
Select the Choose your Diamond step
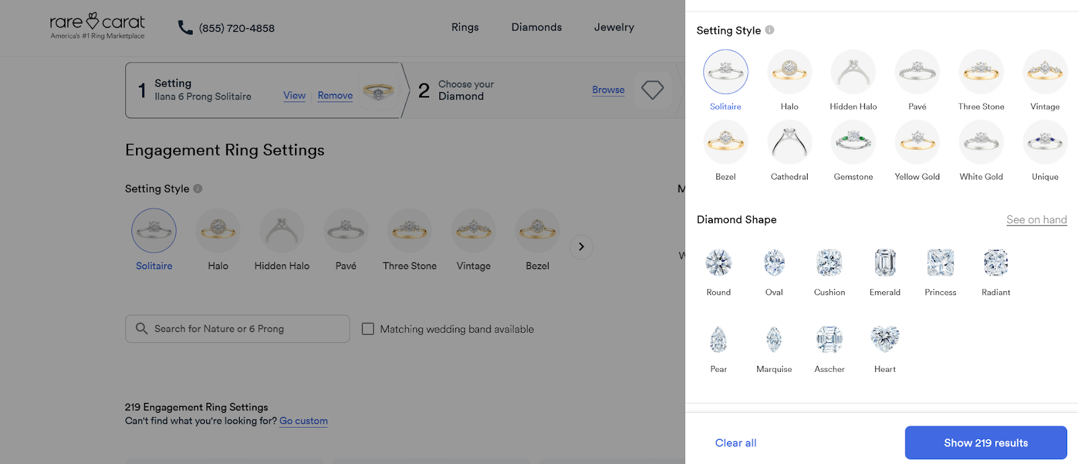466,90
